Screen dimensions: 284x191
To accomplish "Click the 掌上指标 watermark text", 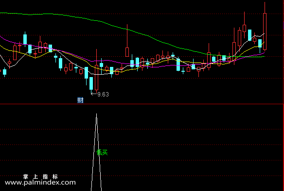I will [40, 176].
